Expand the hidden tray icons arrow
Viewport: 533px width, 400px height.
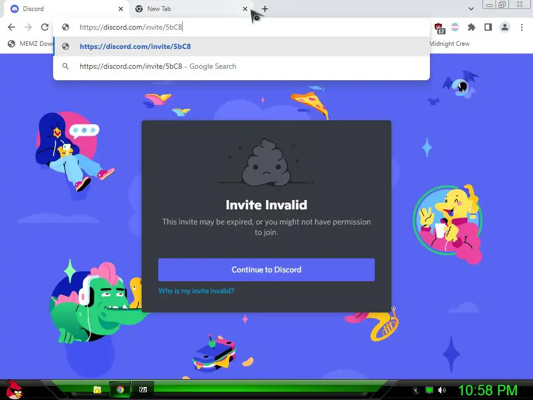pyautogui.click(x=416, y=391)
